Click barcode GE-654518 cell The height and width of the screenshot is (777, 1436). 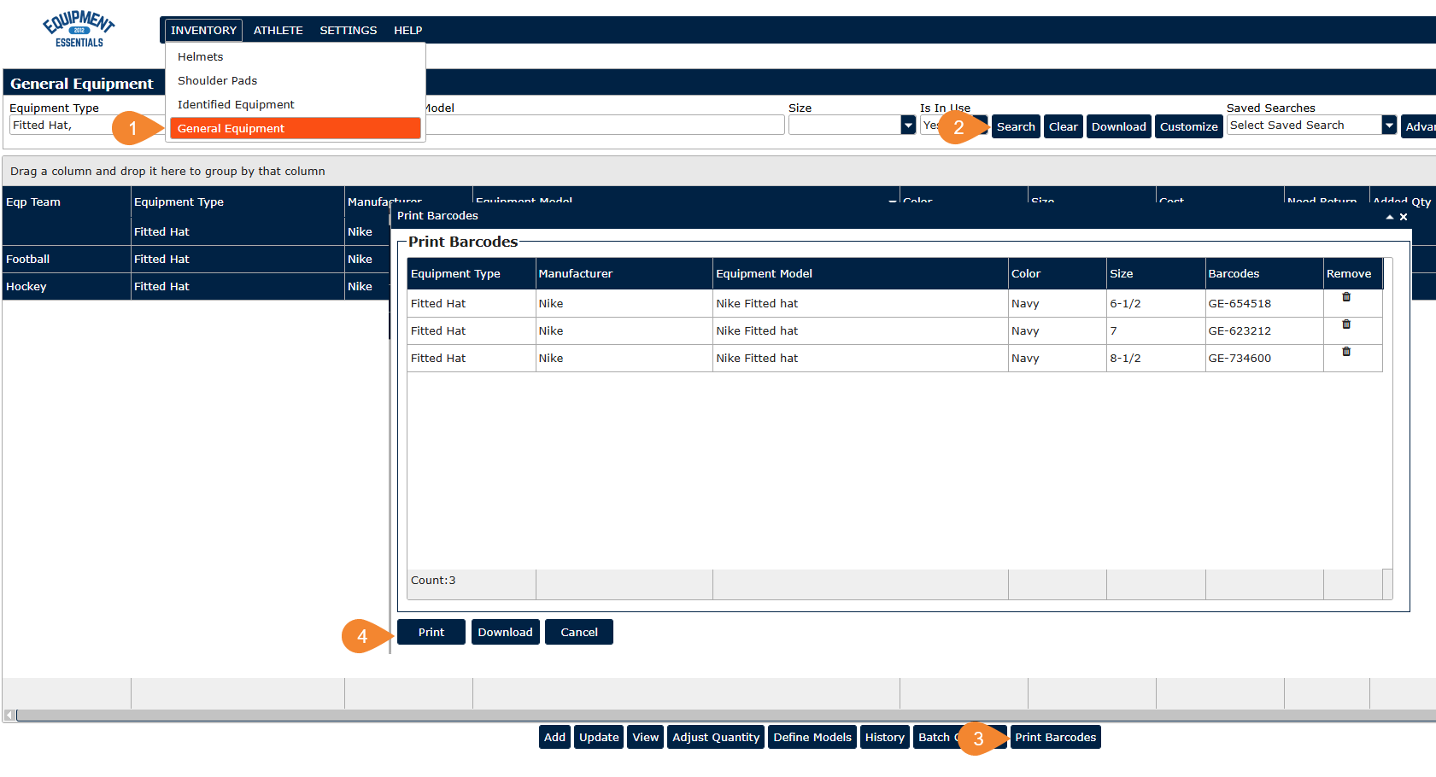pyautogui.click(x=1264, y=304)
